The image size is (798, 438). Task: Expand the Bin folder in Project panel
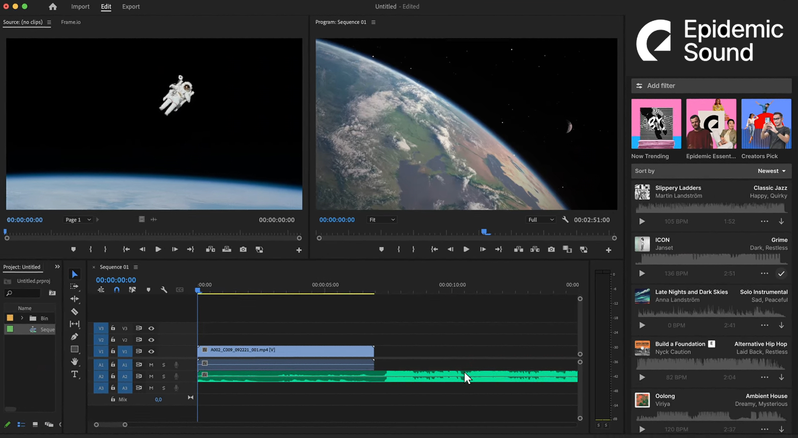click(x=22, y=318)
